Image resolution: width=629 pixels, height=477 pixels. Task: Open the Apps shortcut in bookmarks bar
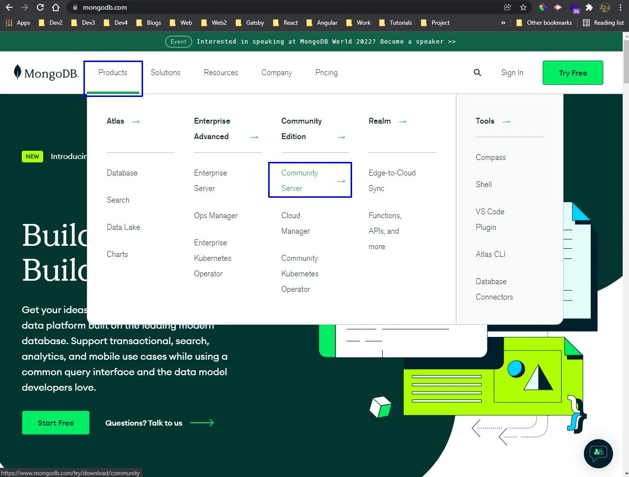(18, 23)
